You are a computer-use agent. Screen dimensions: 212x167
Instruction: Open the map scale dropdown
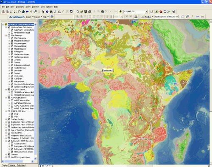tap(146, 11)
